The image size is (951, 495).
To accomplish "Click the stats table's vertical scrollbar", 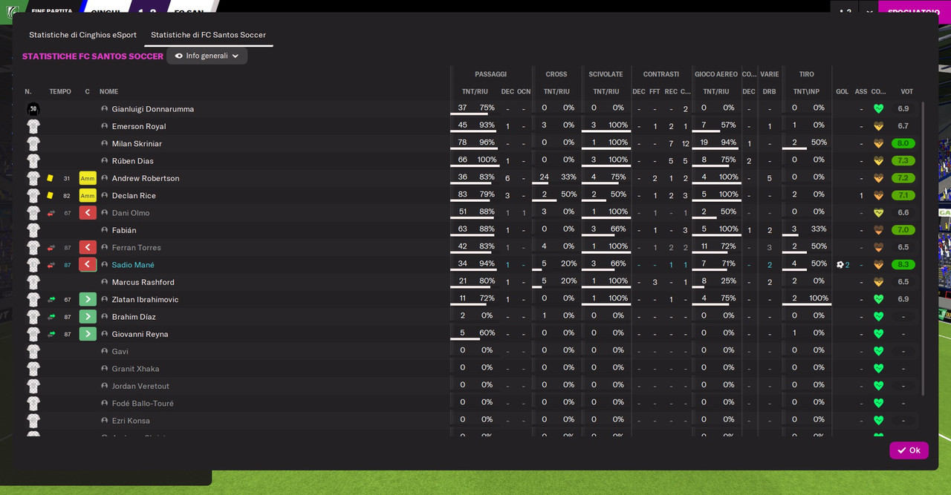I will pyautogui.click(x=924, y=249).
